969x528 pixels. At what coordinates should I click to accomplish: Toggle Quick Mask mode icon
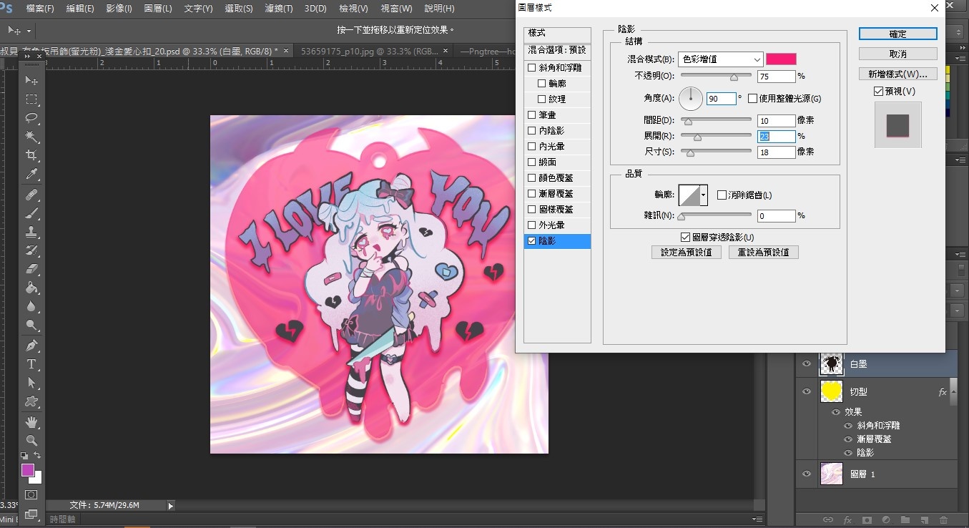pyautogui.click(x=31, y=495)
